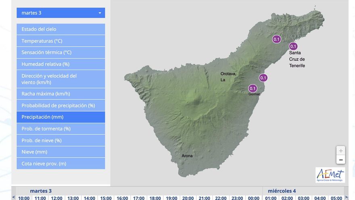The width and height of the screenshot is (355, 200).
Task: Select 14:00 on the timeline
Action: click(90, 198)
